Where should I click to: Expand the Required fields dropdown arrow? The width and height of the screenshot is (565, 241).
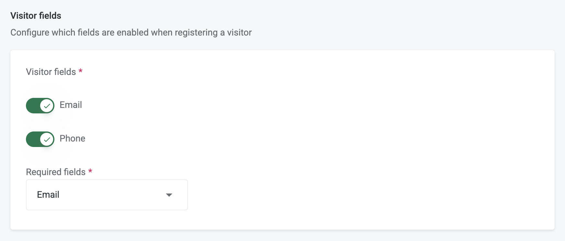(169, 195)
